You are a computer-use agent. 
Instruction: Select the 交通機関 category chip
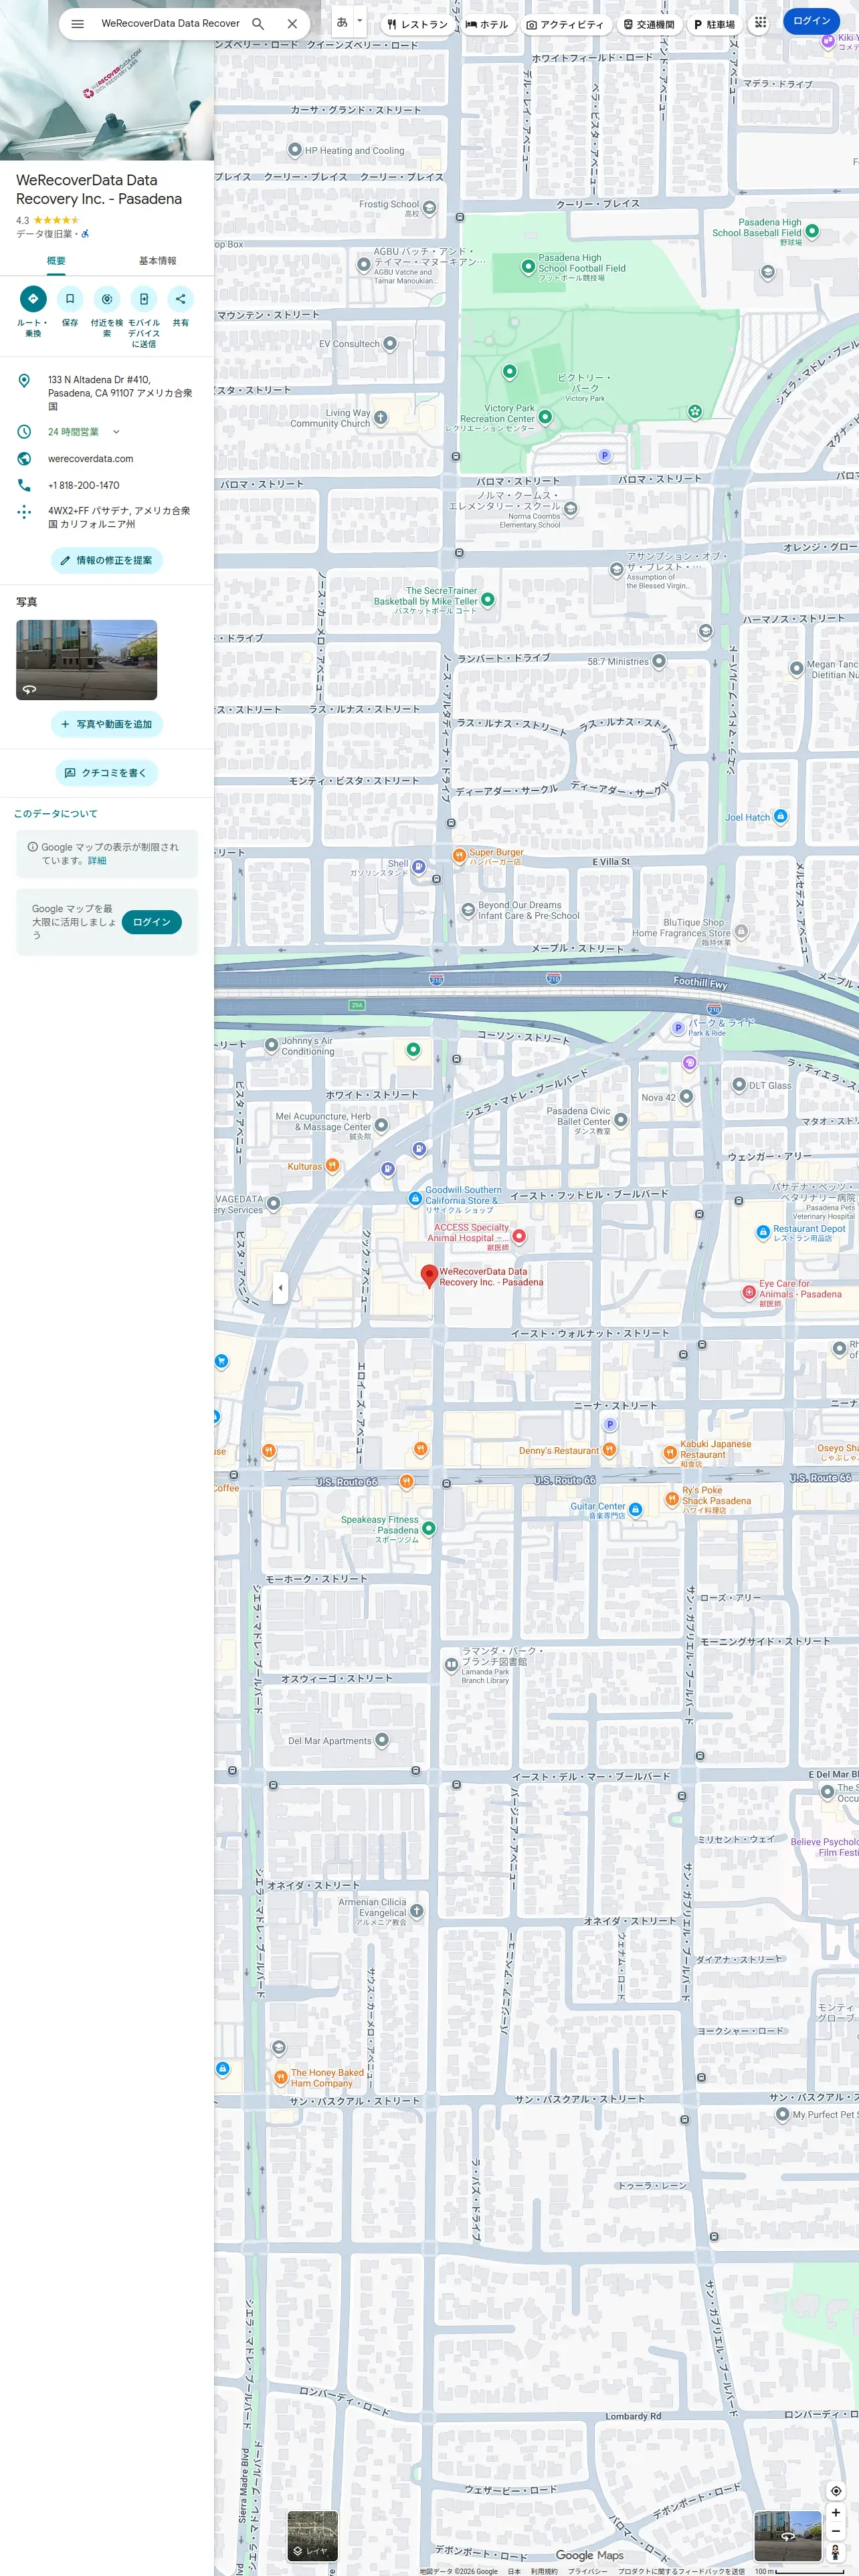pos(649,24)
